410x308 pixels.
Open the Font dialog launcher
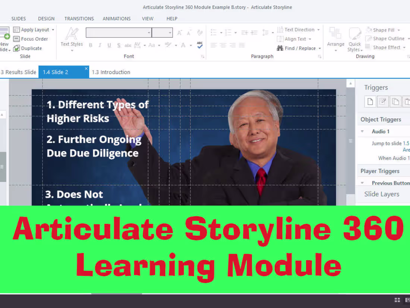tap(202, 57)
